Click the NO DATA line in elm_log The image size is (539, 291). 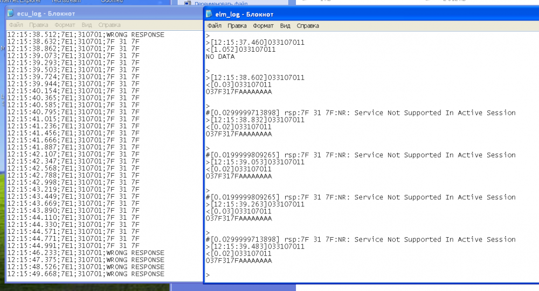pyautogui.click(x=220, y=57)
